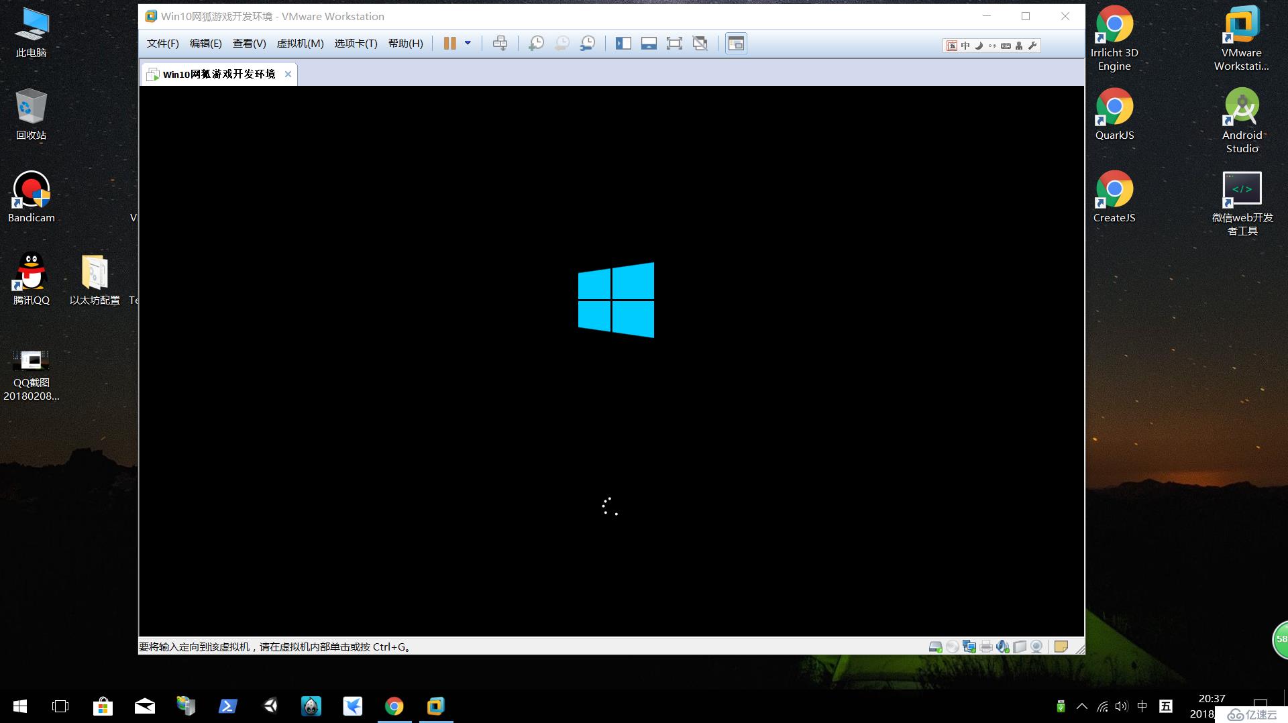
Task: Open Unity from the taskbar
Action: pyautogui.click(x=270, y=706)
